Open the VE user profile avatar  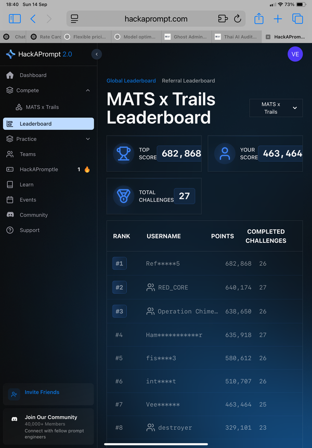tap(295, 54)
